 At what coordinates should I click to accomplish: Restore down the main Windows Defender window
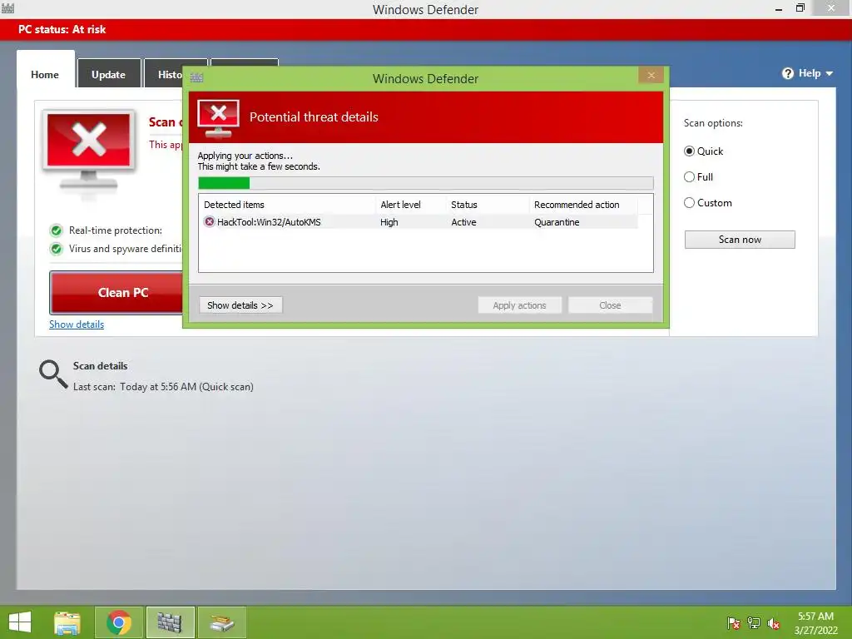pos(800,8)
